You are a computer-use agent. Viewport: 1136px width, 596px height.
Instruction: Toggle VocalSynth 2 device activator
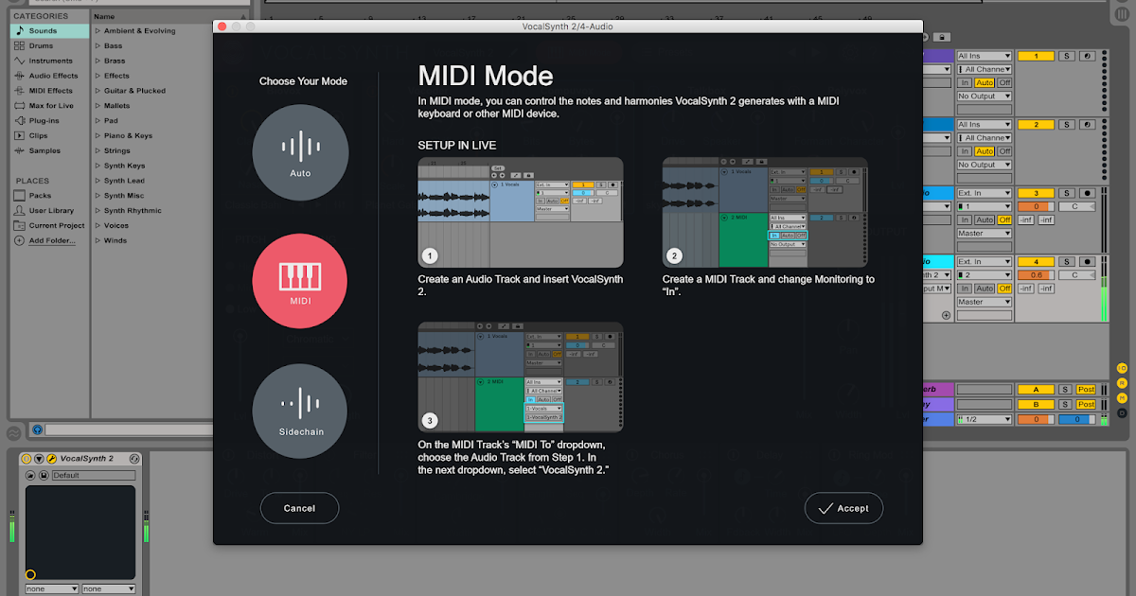tap(26, 459)
